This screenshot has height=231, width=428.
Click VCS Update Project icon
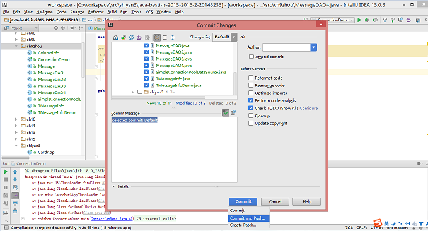385,20
